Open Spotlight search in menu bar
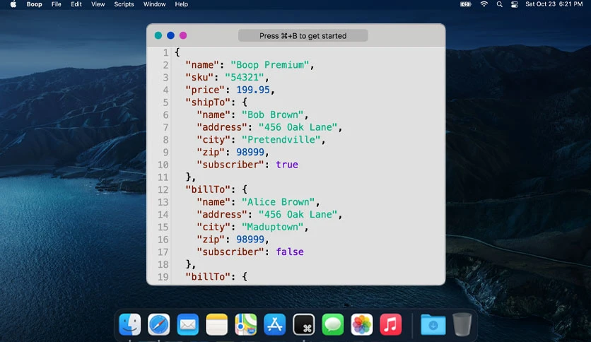The image size is (591, 342). 499,4
